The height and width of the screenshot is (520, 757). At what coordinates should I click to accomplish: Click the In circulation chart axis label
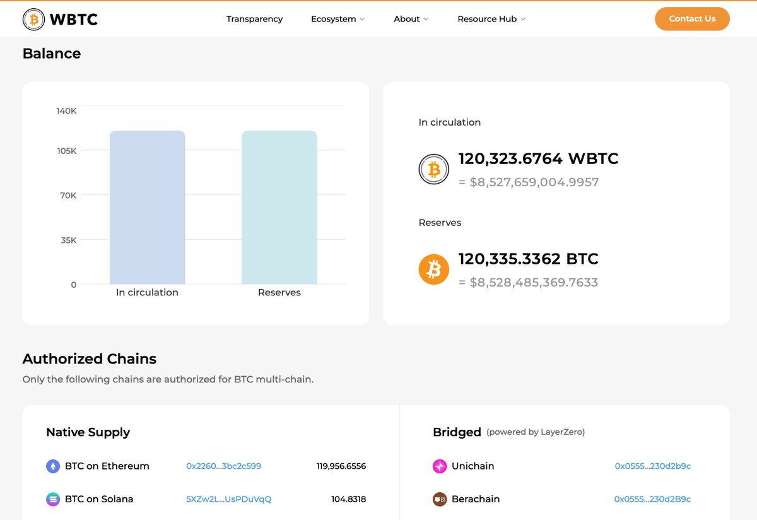(147, 293)
